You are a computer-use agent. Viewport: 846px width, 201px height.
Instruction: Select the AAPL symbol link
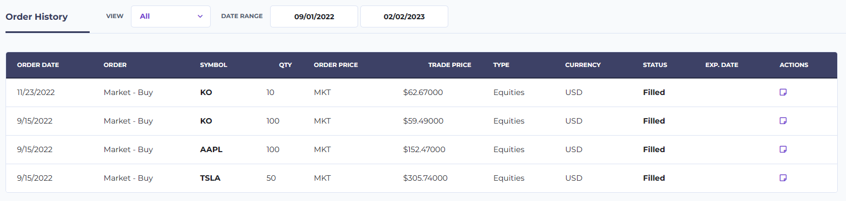pyautogui.click(x=211, y=149)
